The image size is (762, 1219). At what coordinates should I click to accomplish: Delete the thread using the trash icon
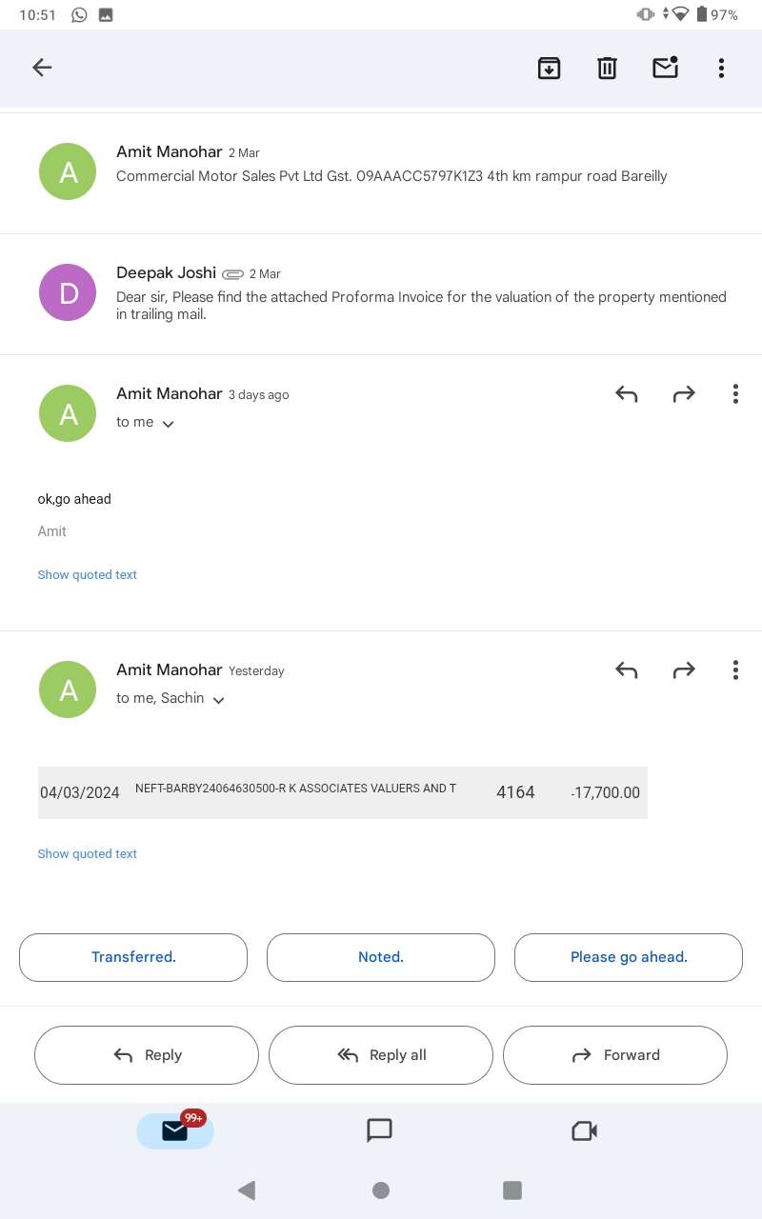click(607, 68)
